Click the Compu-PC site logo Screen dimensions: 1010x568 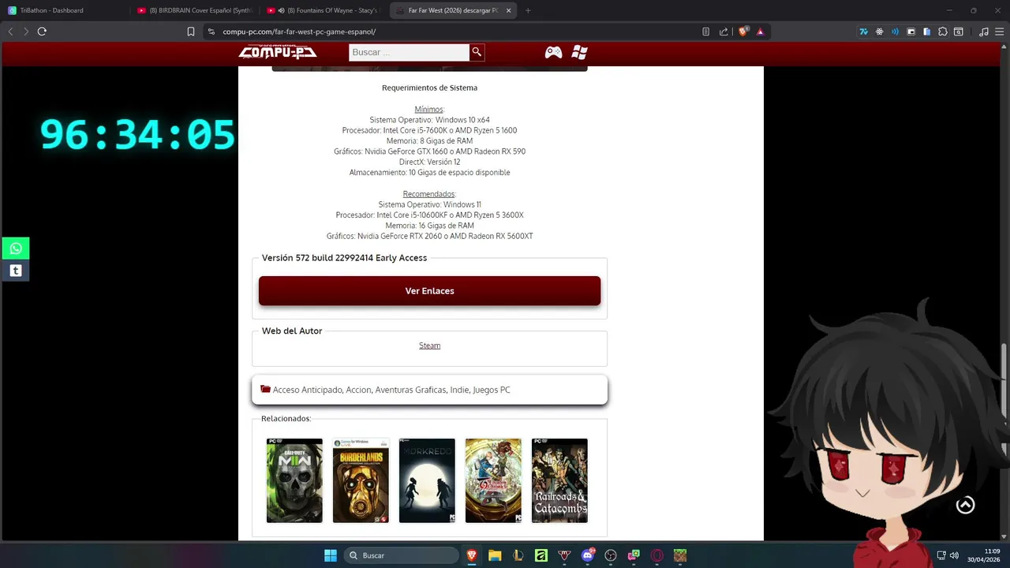[x=278, y=52]
